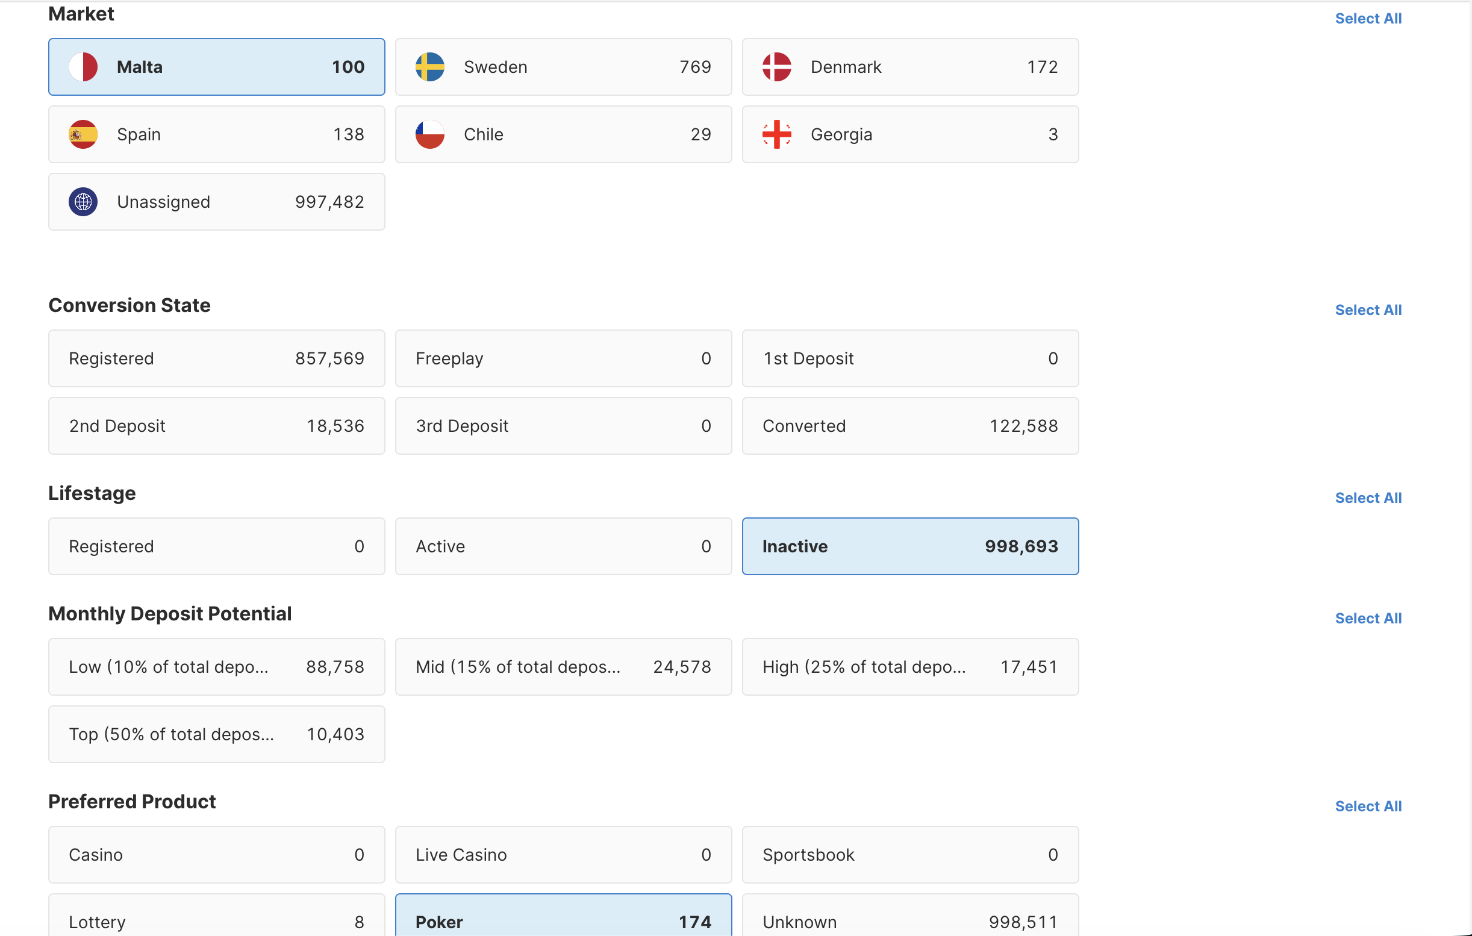This screenshot has width=1472, height=936.
Task: Select all Preferred Product options
Action: point(1367,806)
